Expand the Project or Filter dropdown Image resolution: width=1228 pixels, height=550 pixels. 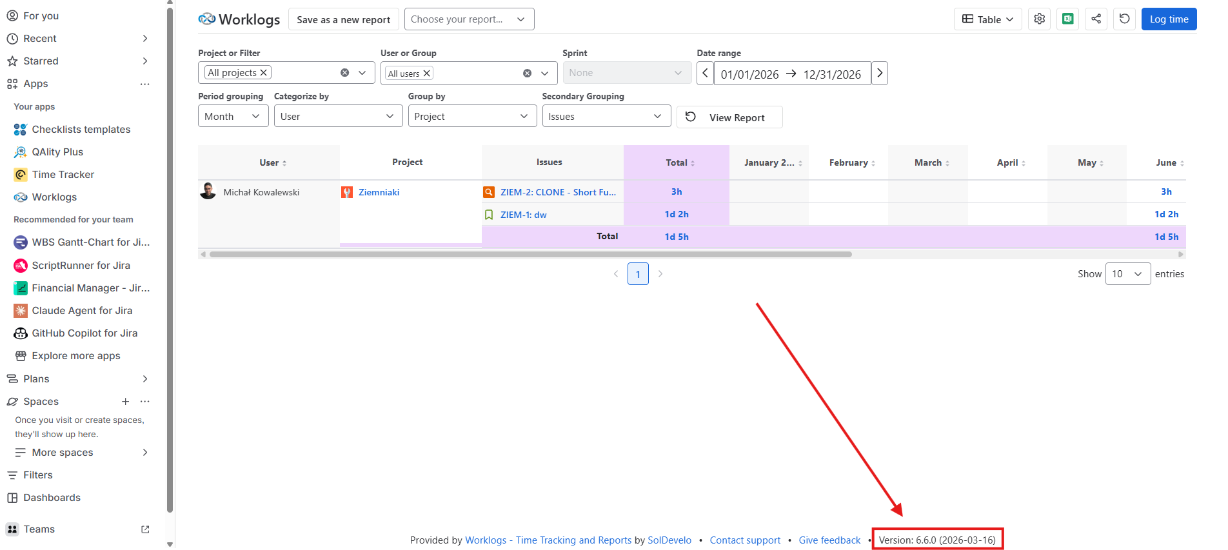click(362, 73)
